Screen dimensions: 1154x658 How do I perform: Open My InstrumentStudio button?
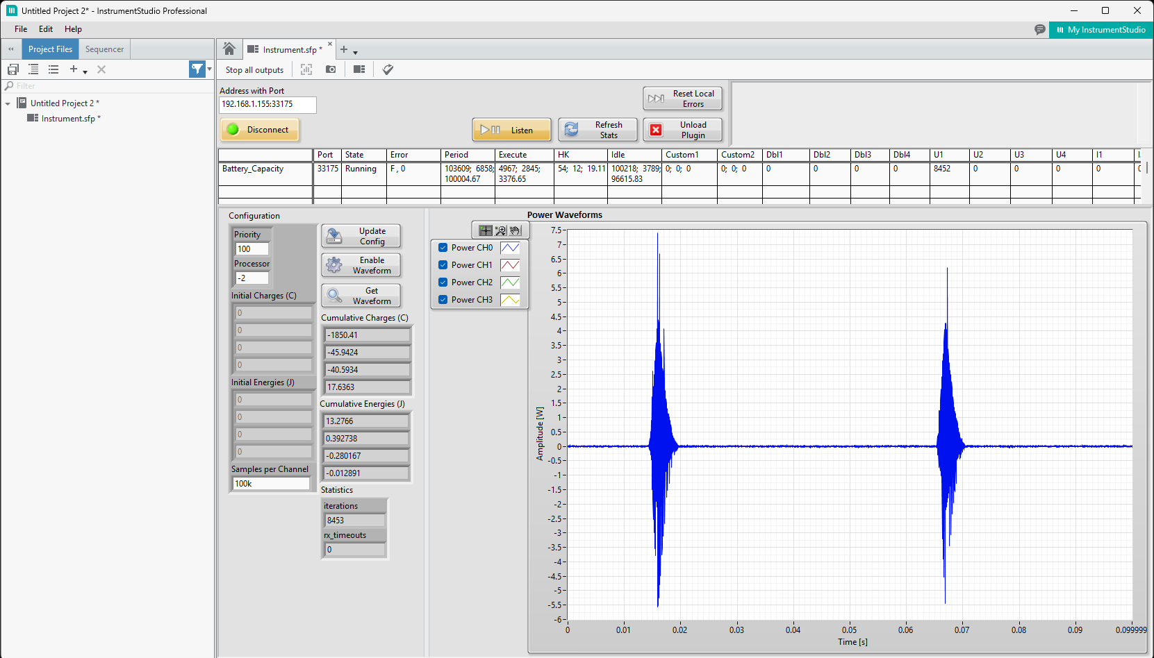coord(1101,30)
